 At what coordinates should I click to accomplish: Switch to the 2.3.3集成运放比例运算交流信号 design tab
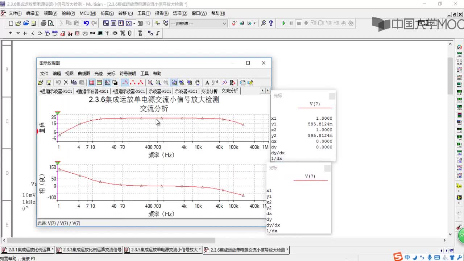pyautogui.click(x=89, y=250)
